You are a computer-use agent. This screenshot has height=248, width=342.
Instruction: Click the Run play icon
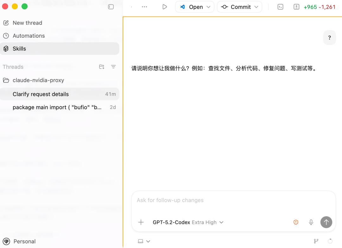(164, 7)
